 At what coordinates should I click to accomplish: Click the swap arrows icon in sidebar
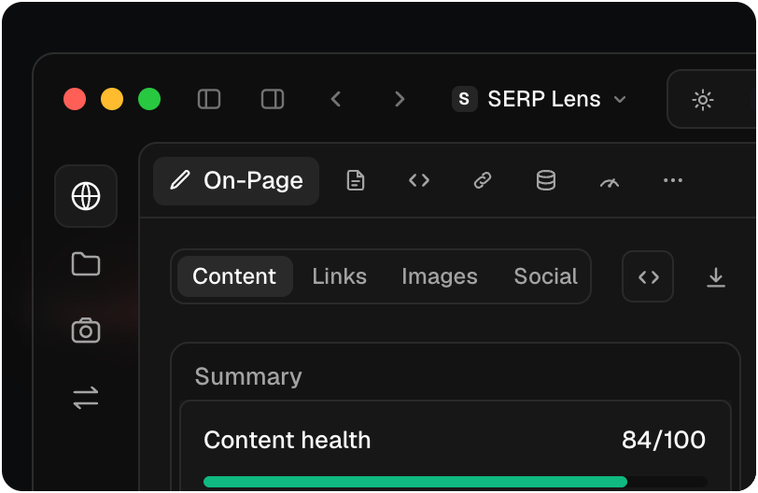pyautogui.click(x=86, y=398)
